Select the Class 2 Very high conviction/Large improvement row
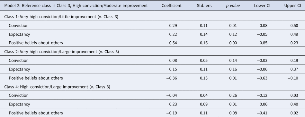This screenshot has width=305, height=117. 152,52
